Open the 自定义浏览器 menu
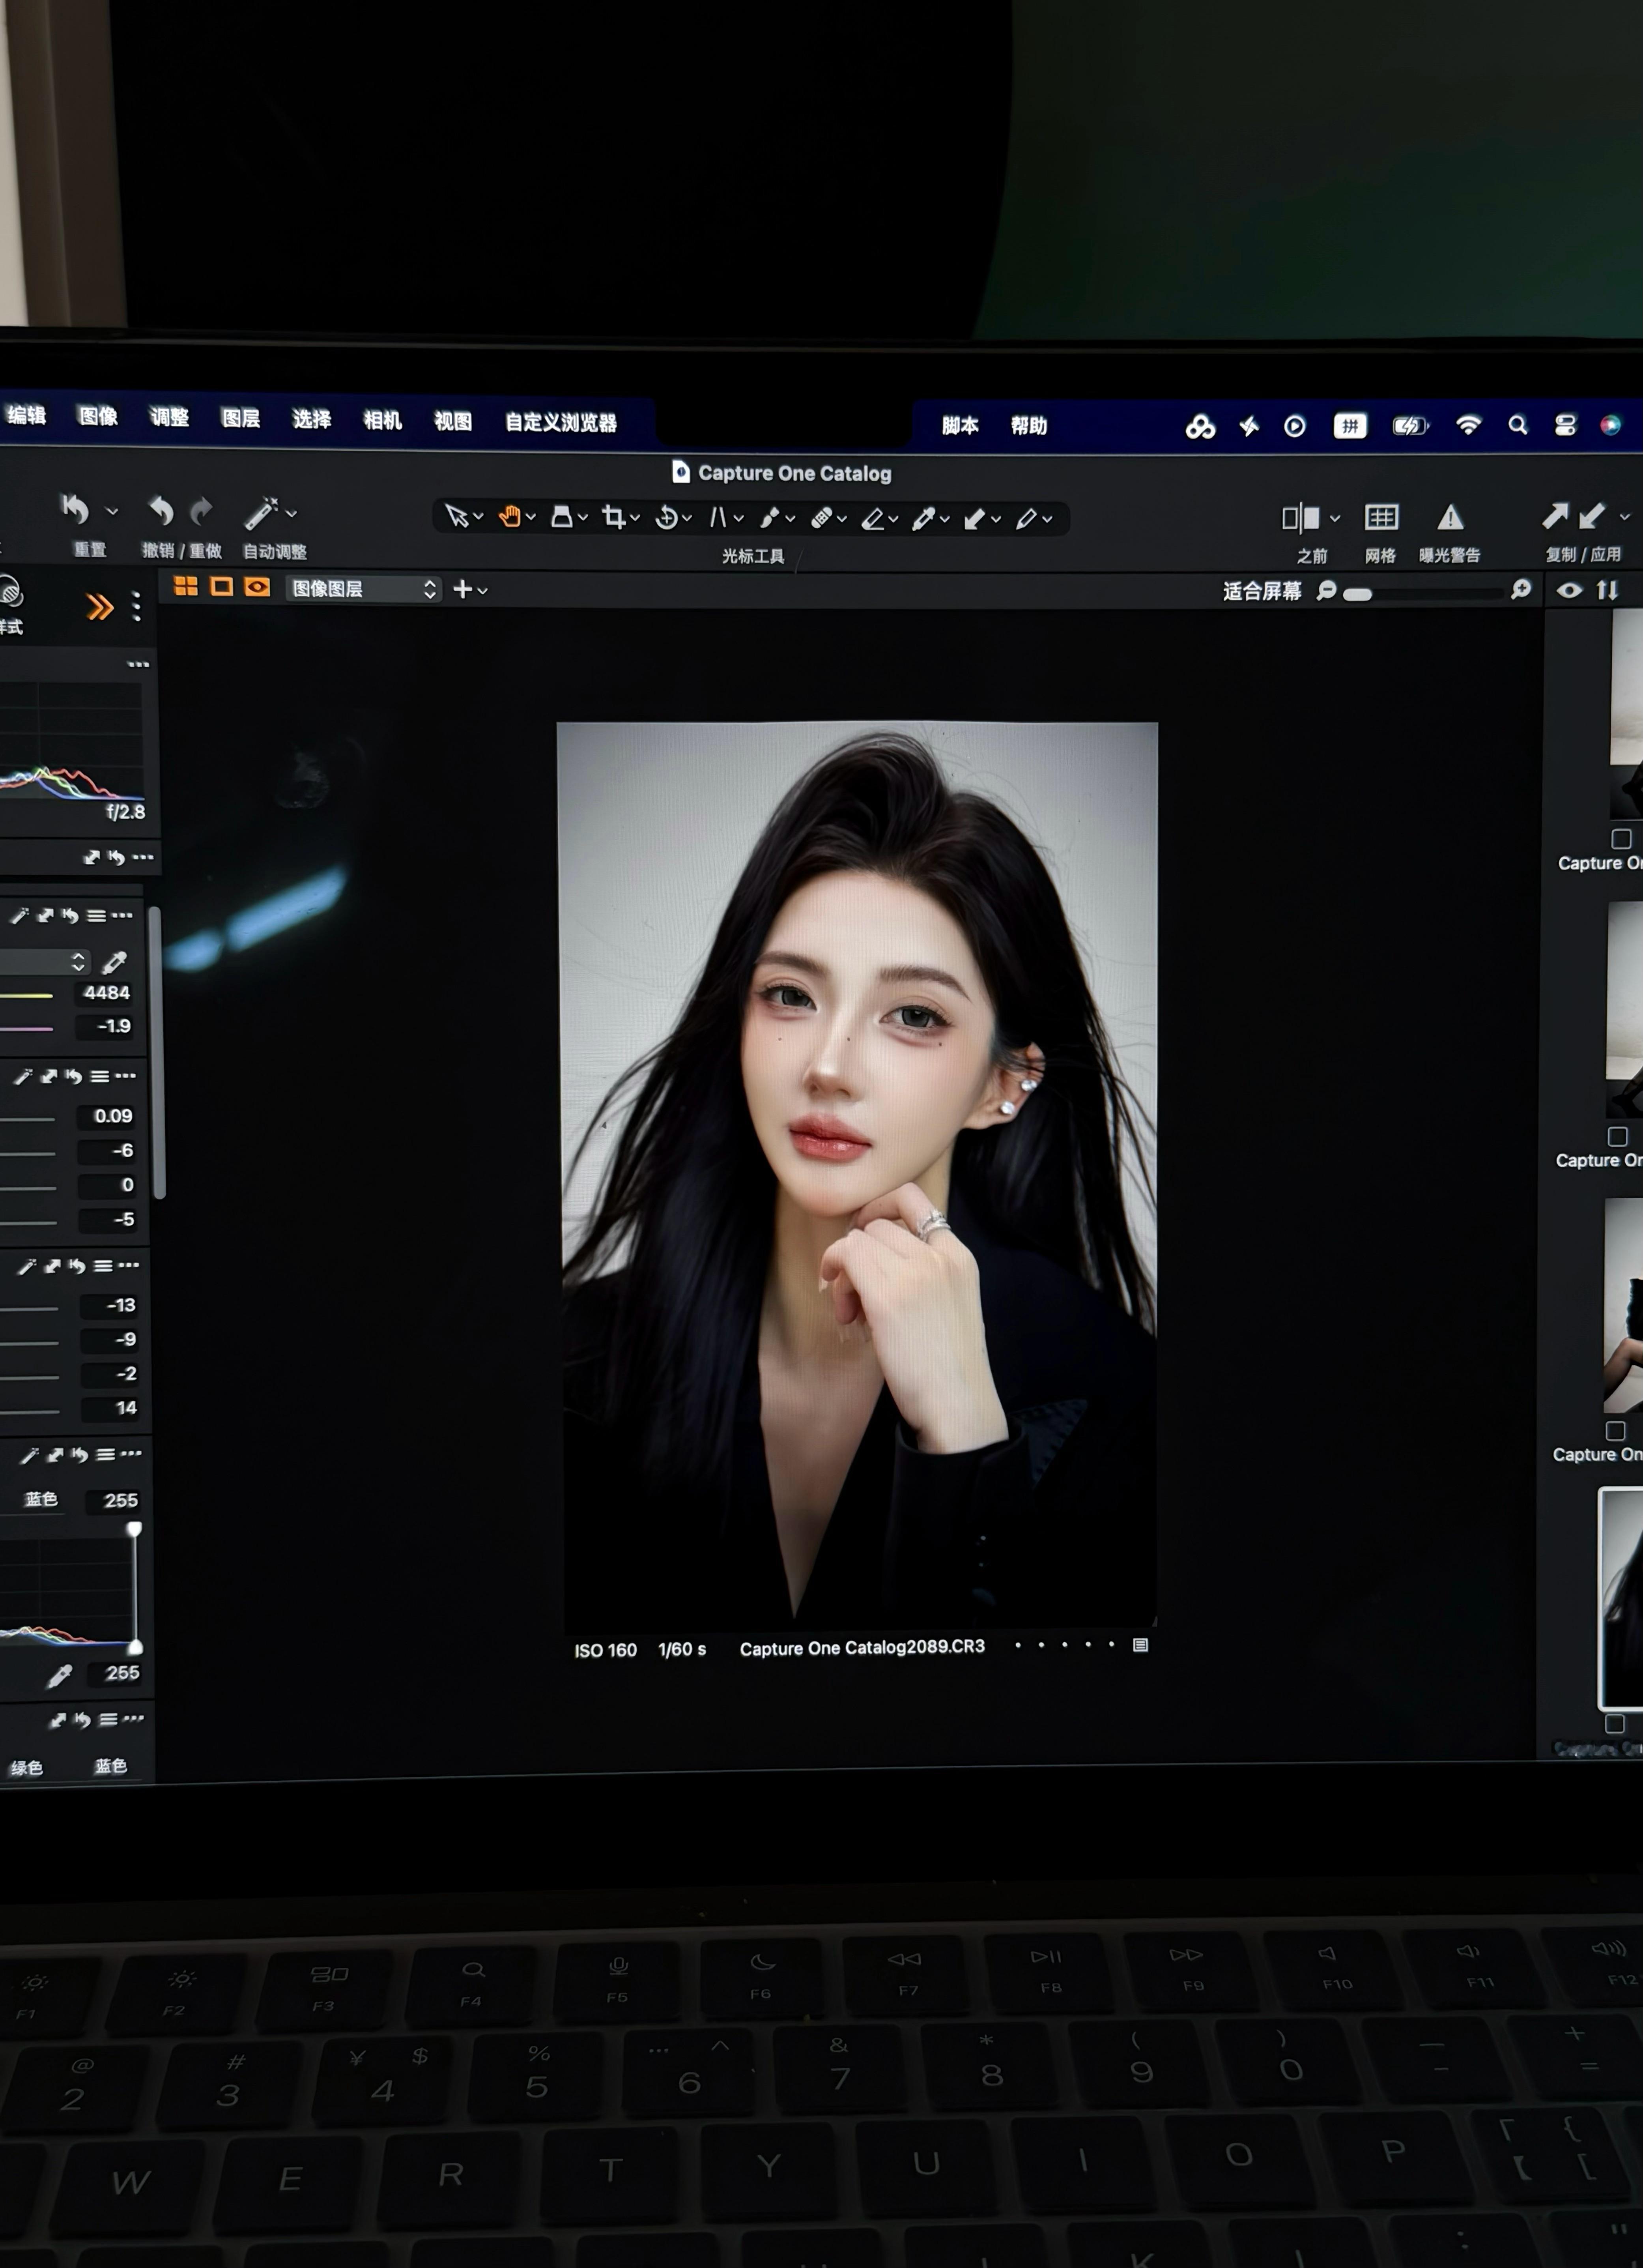This screenshot has width=1643, height=2268. pos(561,422)
